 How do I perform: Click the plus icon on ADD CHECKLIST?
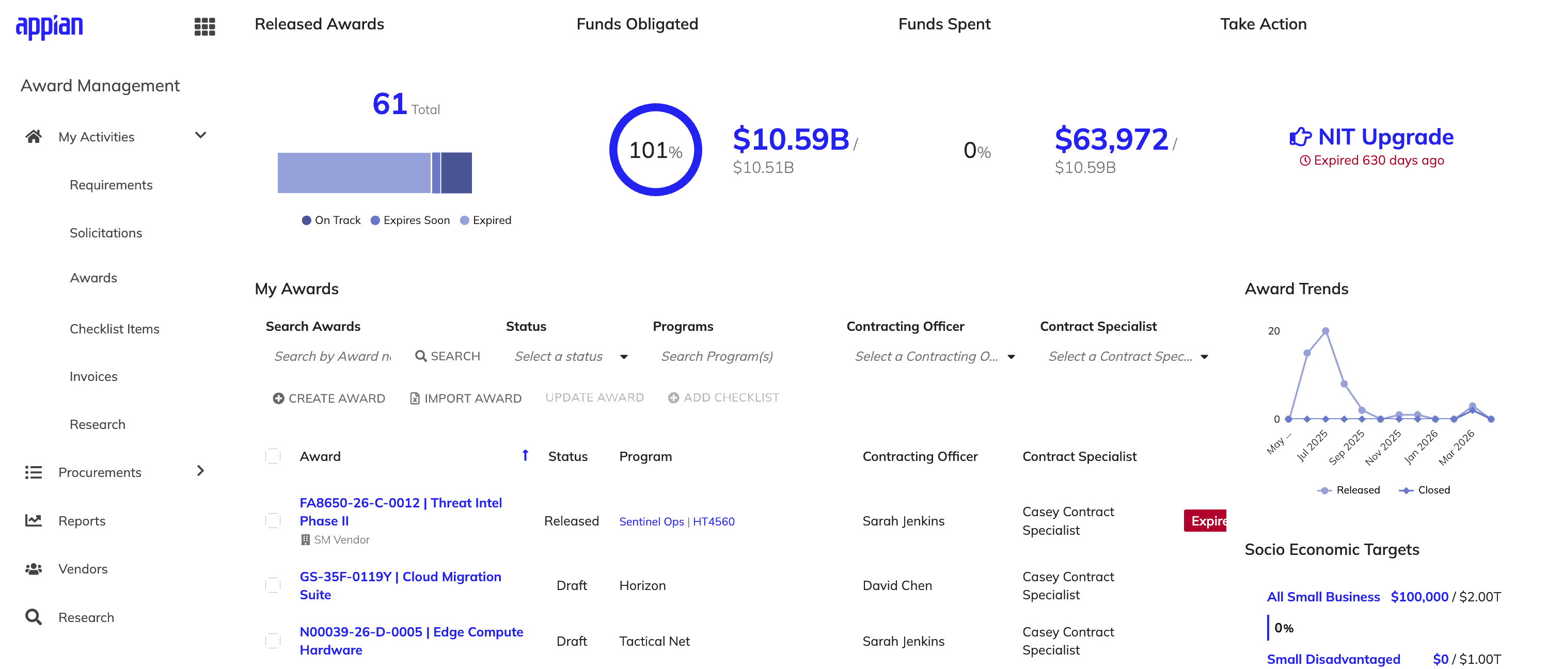pos(674,397)
